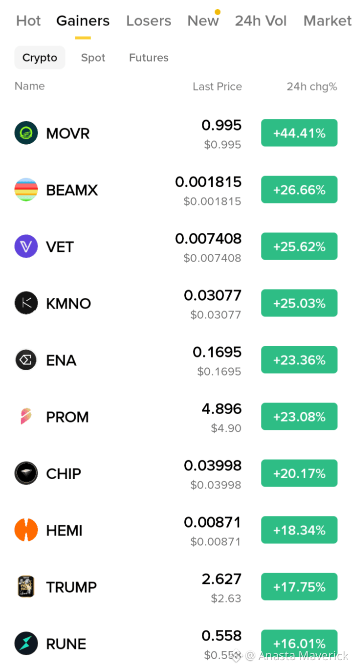Screen dimensions: 352x668
Task: Switch to the Losers tab
Action: [149, 21]
